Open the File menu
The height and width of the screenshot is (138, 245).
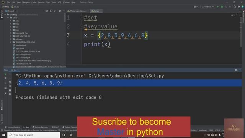(x=8, y=2)
